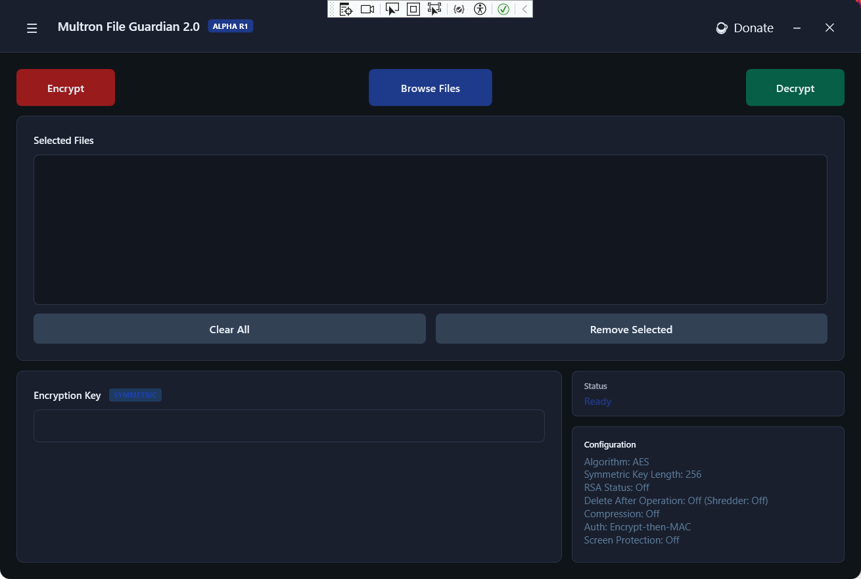Open the hamburger menu
This screenshot has height=579, width=861.
point(32,28)
